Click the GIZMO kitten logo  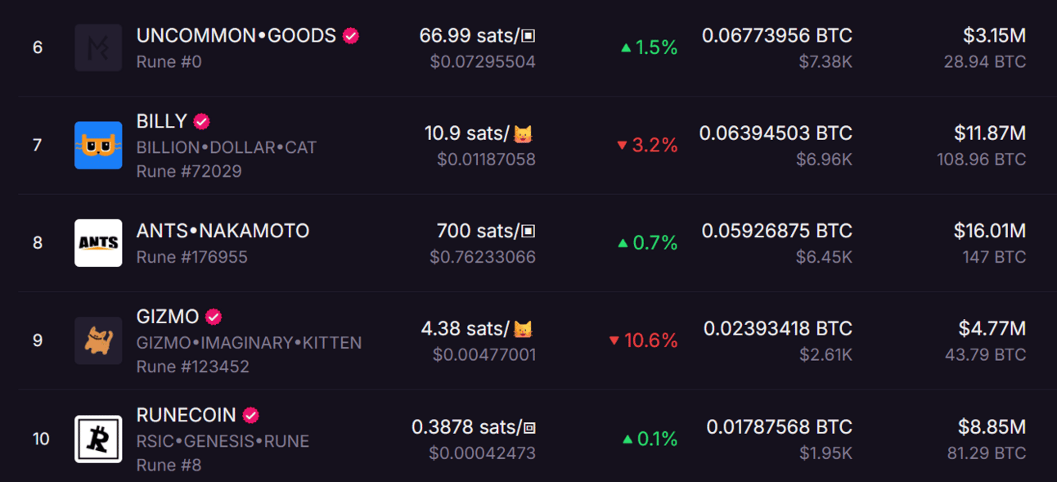pos(98,340)
